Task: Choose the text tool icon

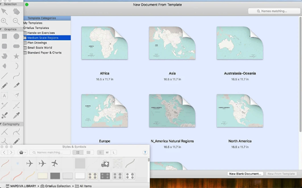Action: [4, 96]
